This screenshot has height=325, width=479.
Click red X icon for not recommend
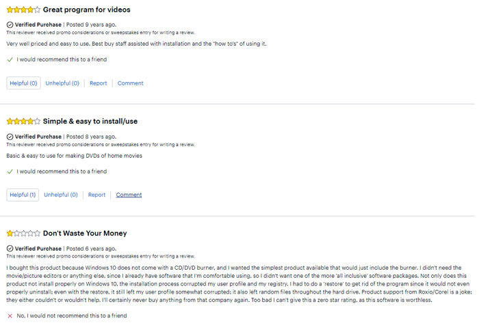coord(10,316)
